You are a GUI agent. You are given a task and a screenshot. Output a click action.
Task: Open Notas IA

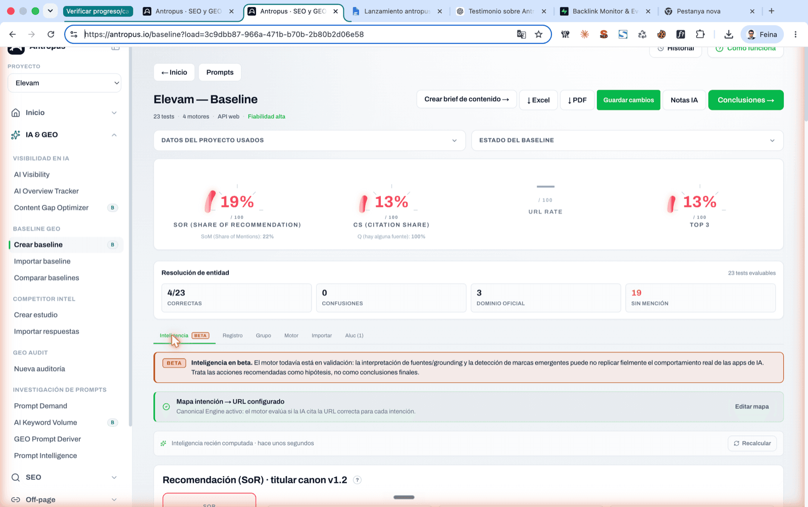684,100
